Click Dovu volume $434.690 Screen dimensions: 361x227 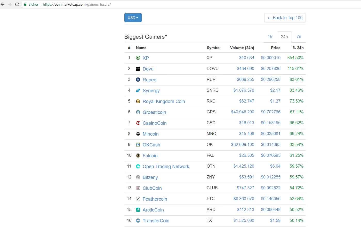(x=245, y=69)
